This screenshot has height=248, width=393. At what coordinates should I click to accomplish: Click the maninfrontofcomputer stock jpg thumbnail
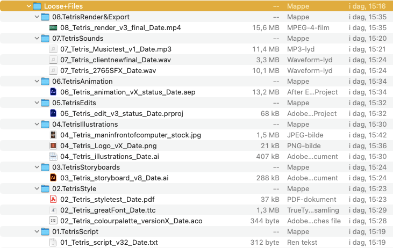click(53, 135)
